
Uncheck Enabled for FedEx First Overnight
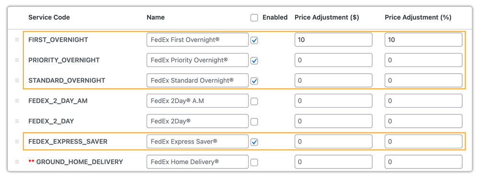tap(254, 40)
